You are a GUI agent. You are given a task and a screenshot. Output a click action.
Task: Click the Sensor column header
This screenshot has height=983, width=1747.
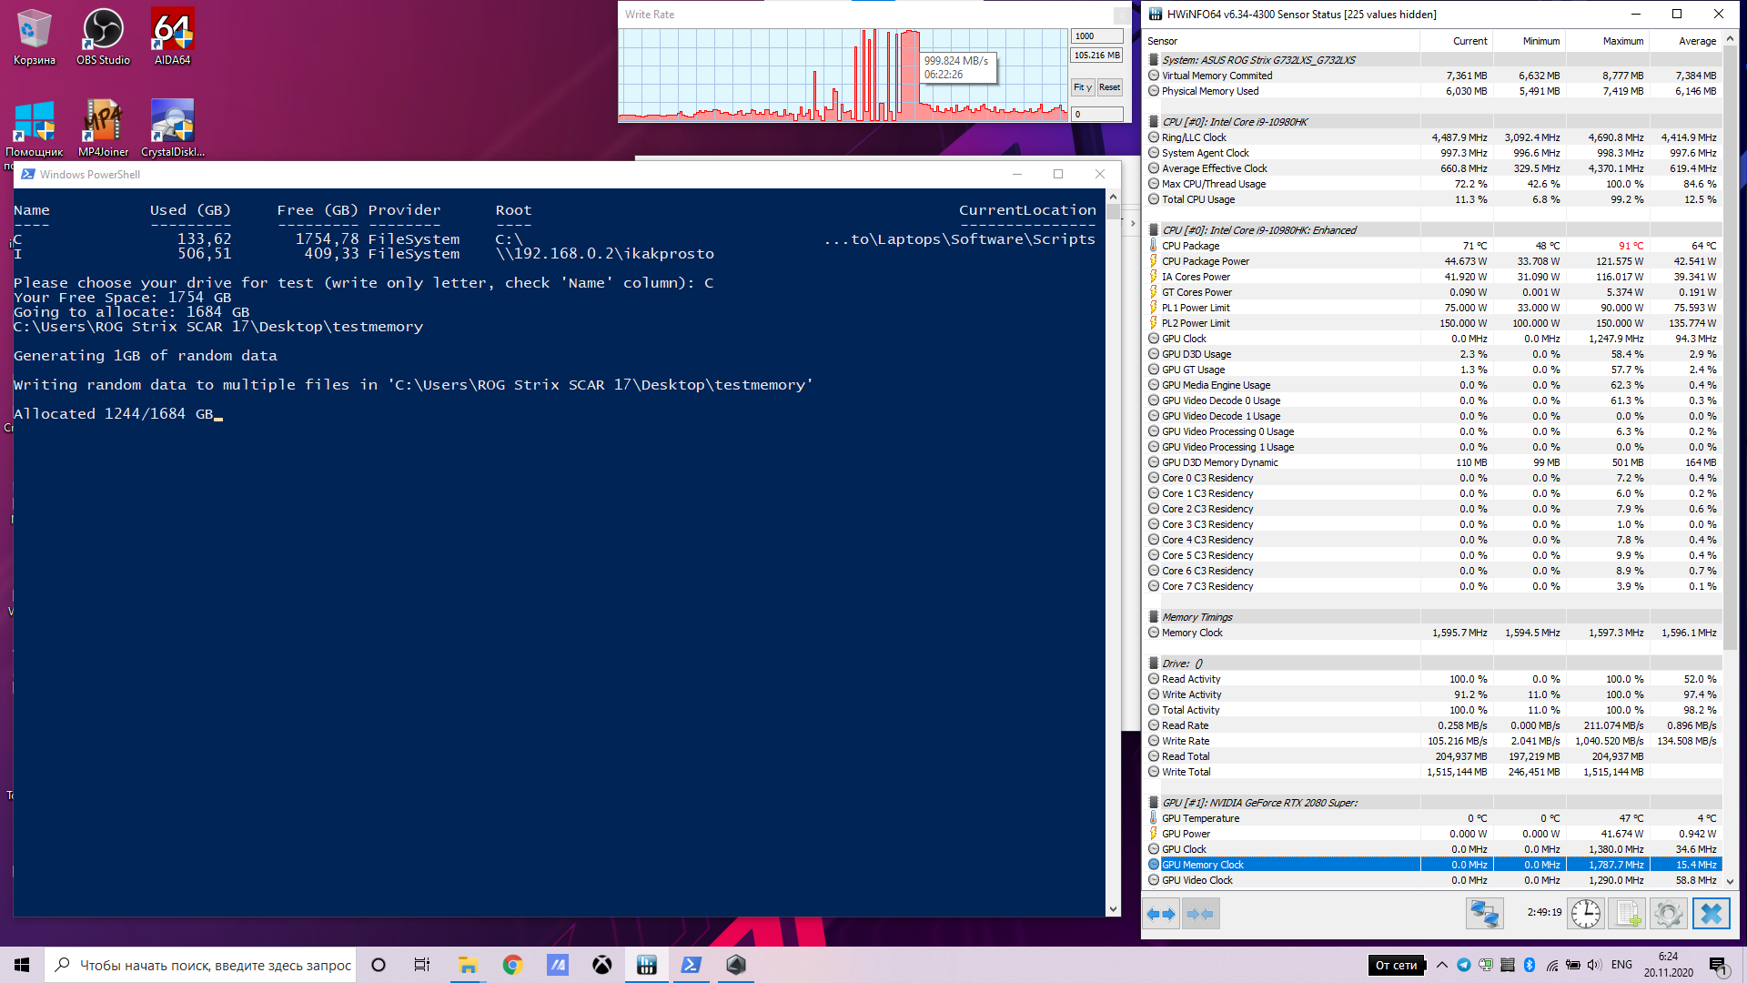pos(1281,41)
